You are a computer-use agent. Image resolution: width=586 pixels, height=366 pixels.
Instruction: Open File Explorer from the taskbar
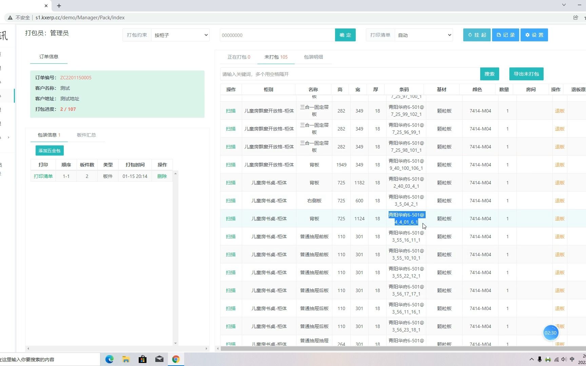[126, 359]
